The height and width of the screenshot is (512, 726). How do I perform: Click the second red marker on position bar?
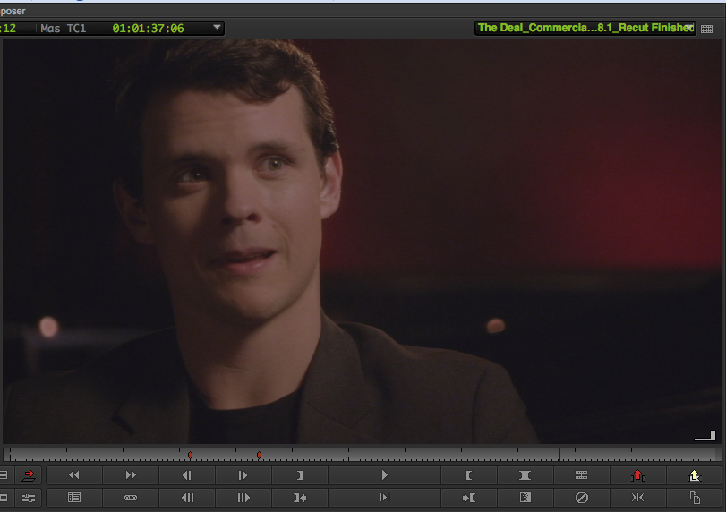click(260, 455)
